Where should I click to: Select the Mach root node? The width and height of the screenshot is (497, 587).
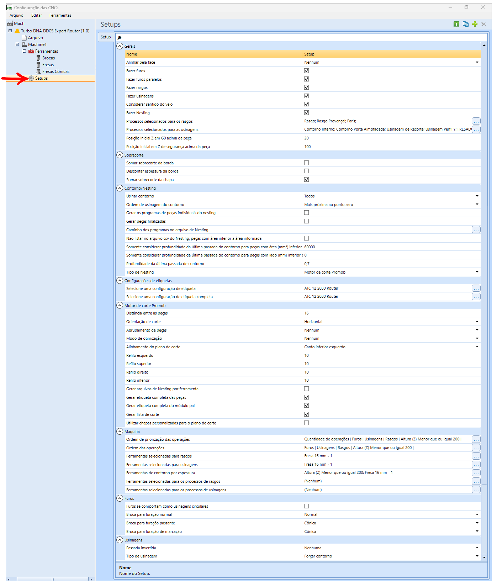(x=19, y=23)
